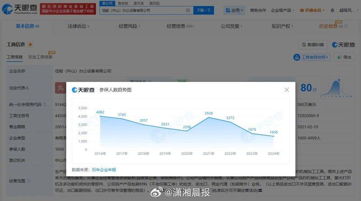Click the popup title 参保人数趋势图
The width and height of the screenshot is (361, 201).
pos(116,90)
